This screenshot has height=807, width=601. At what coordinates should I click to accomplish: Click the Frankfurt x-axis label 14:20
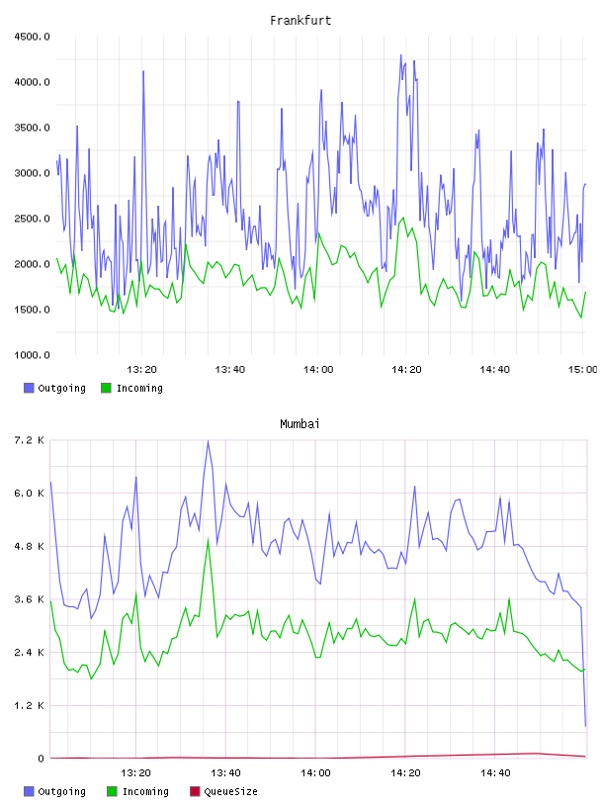pos(406,370)
